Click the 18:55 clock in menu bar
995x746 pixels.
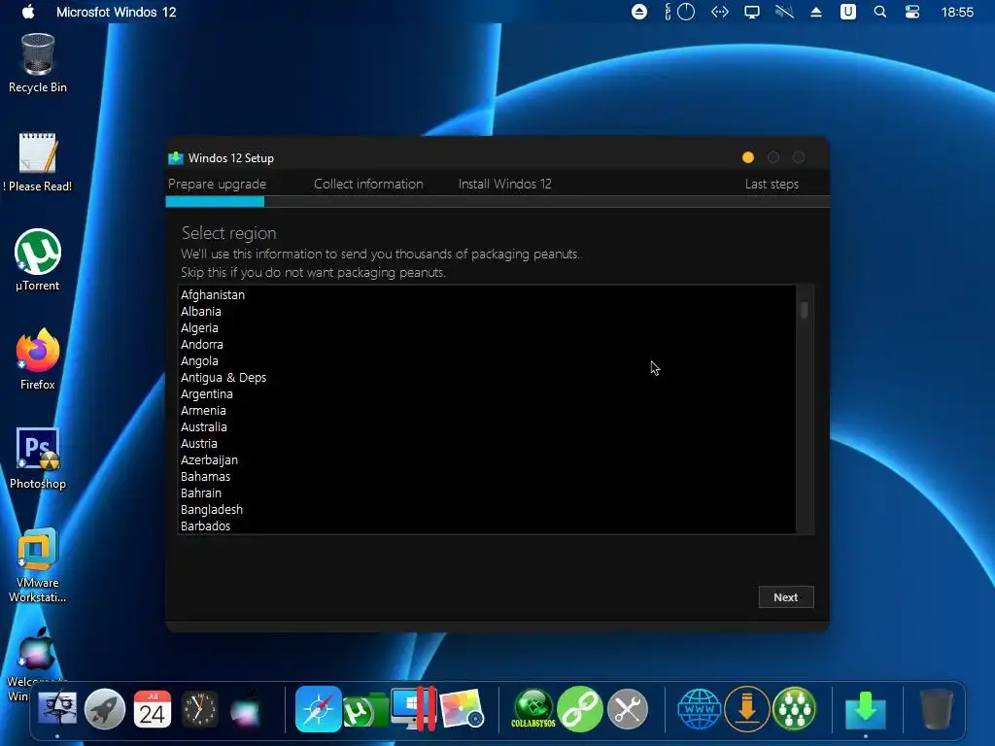coord(957,12)
